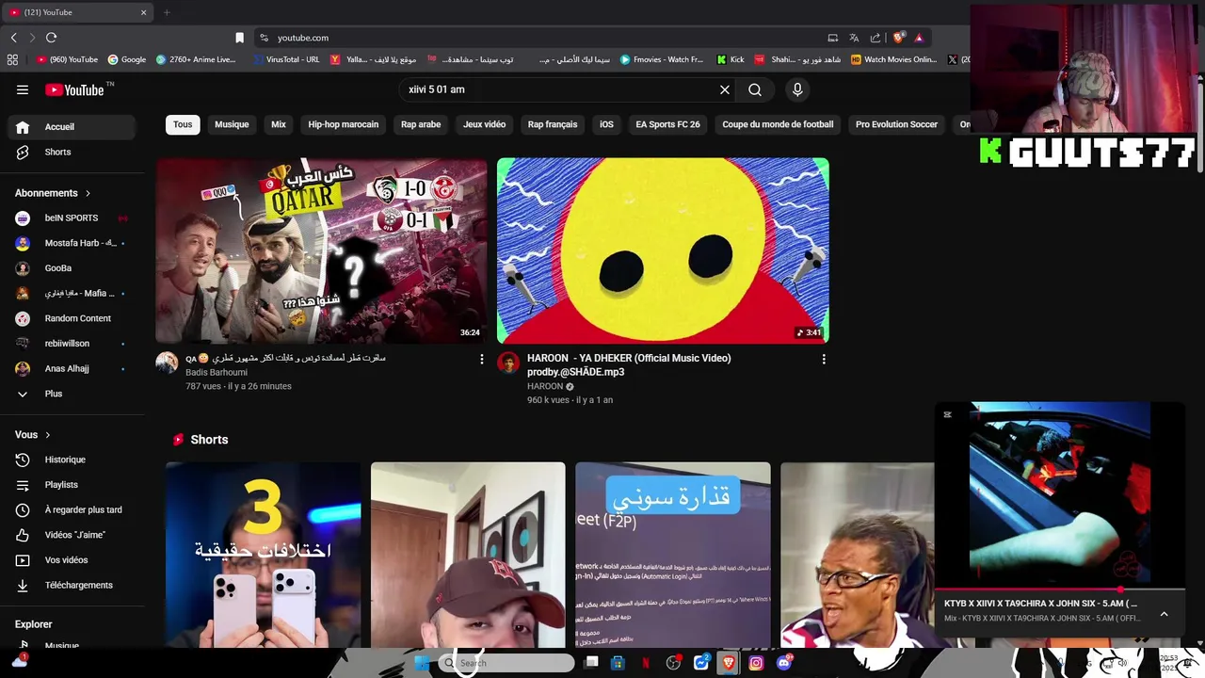Open Shorts from the sidebar

[72, 152]
